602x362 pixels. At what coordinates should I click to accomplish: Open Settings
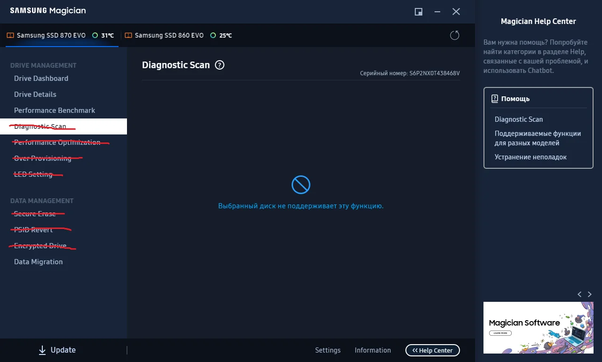click(x=328, y=350)
